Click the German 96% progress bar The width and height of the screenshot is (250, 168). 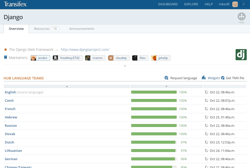point(154,159)
